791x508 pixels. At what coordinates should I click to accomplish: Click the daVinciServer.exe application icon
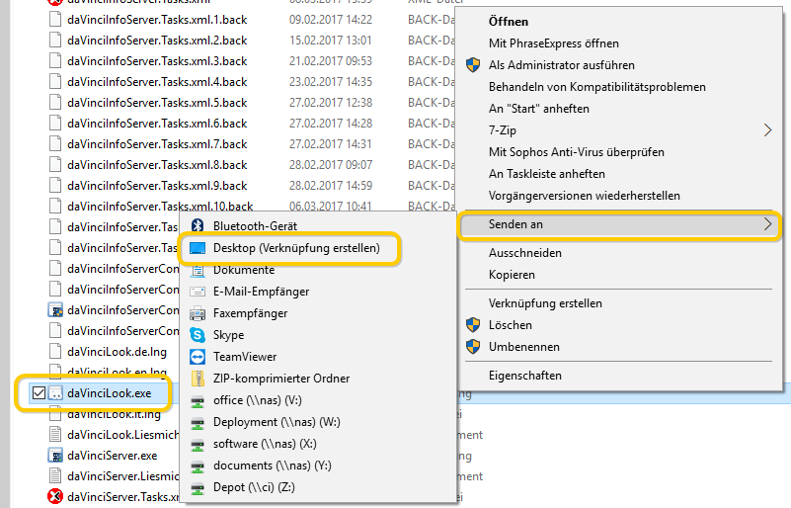coord(55,455)
